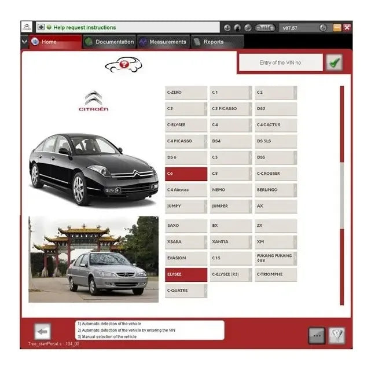Viewport: 371px width, 371px height.
Task: Select the AX model
Action: pos(276,206)
